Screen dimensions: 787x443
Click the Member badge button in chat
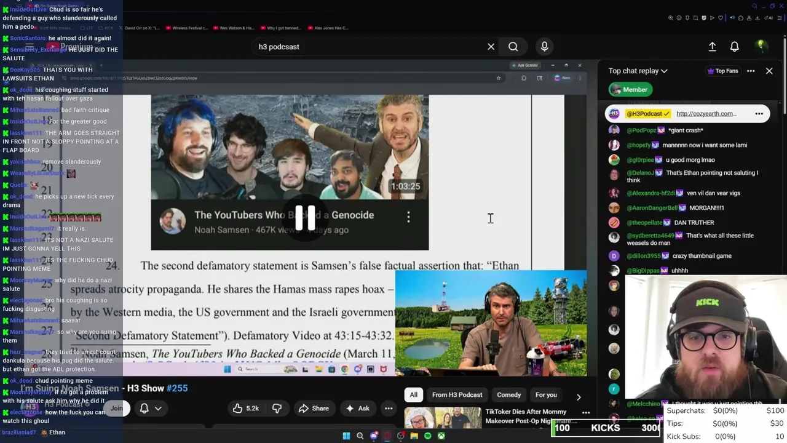point(630,90)
